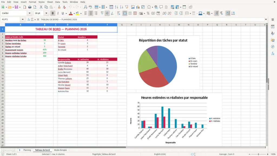Click the zoom slider in status bar
The width and height of the screenshot is (277, 156).
coord(258,154)
